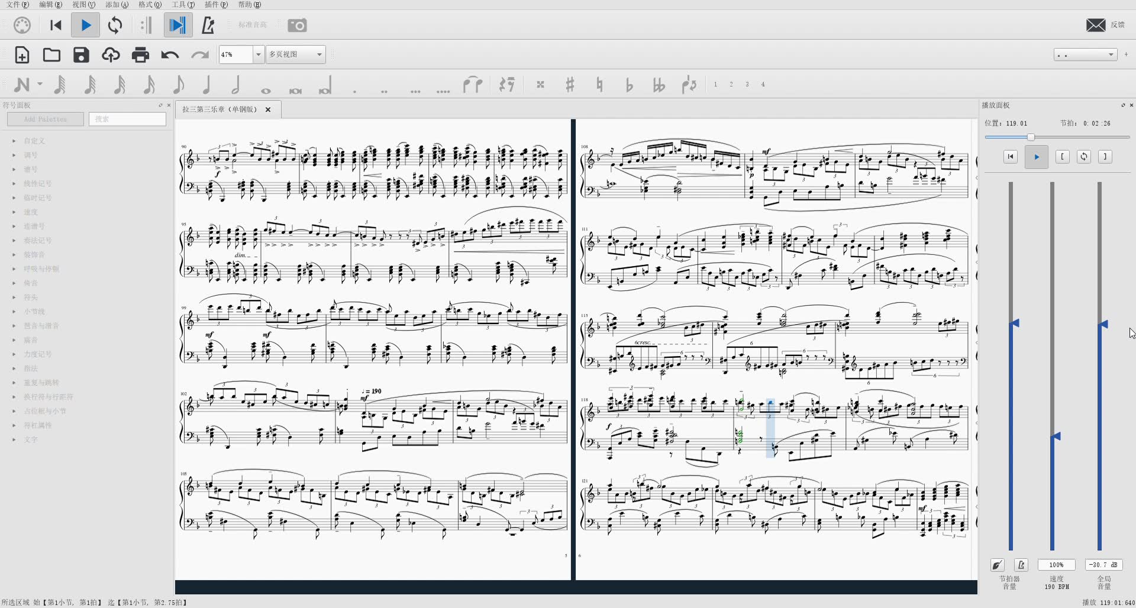Select half note duration
Viewport: 1136px width, 608px height.
(236, 85)
